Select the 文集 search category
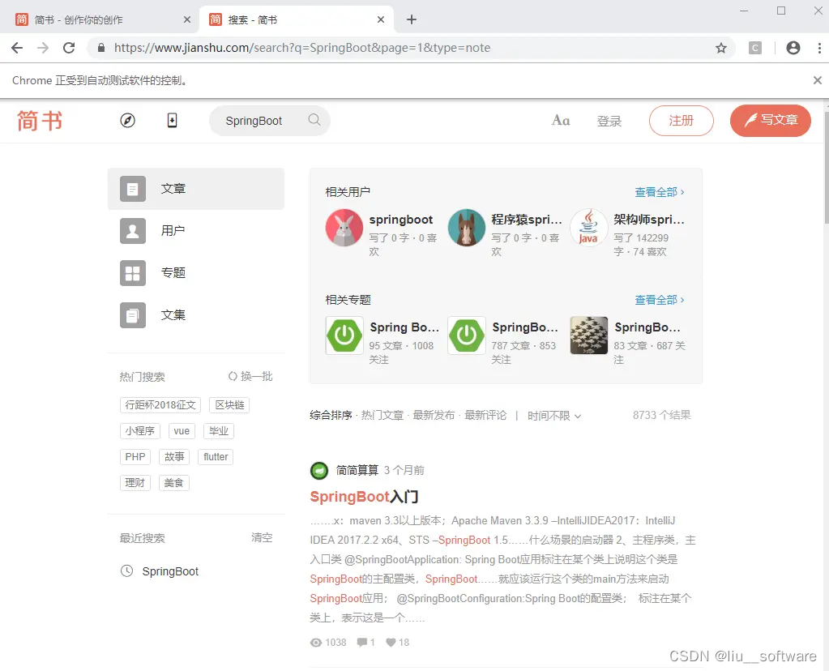The image size is (829, 671). pos(196,315)
